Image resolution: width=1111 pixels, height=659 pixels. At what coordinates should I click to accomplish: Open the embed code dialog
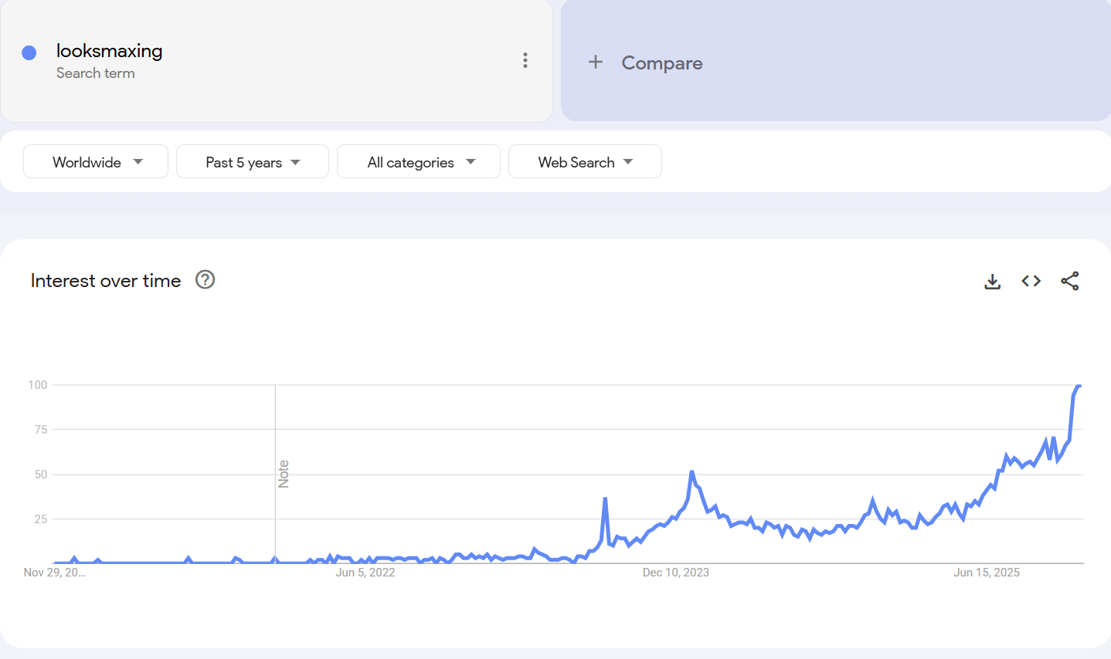click(x=1031, y=281)
